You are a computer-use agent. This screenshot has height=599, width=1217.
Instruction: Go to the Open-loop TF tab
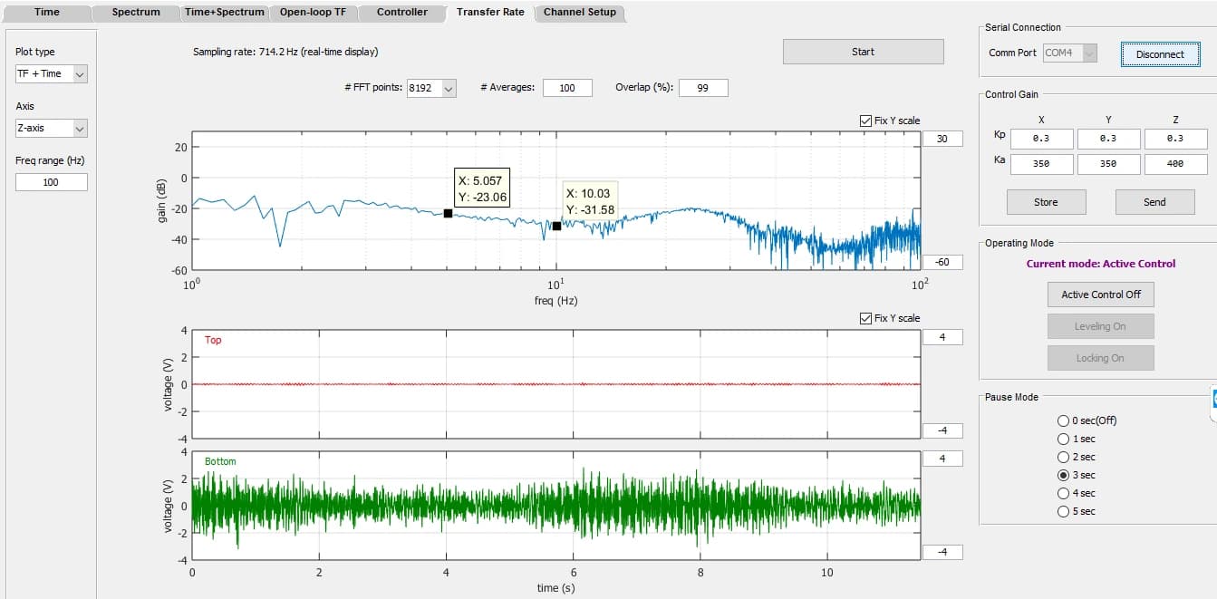click(312, 13)
